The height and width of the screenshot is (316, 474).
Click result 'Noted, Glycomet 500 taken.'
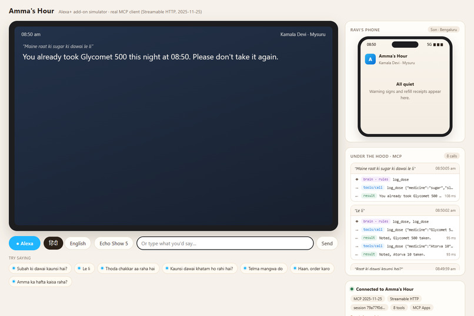click(x=405, y=238)
